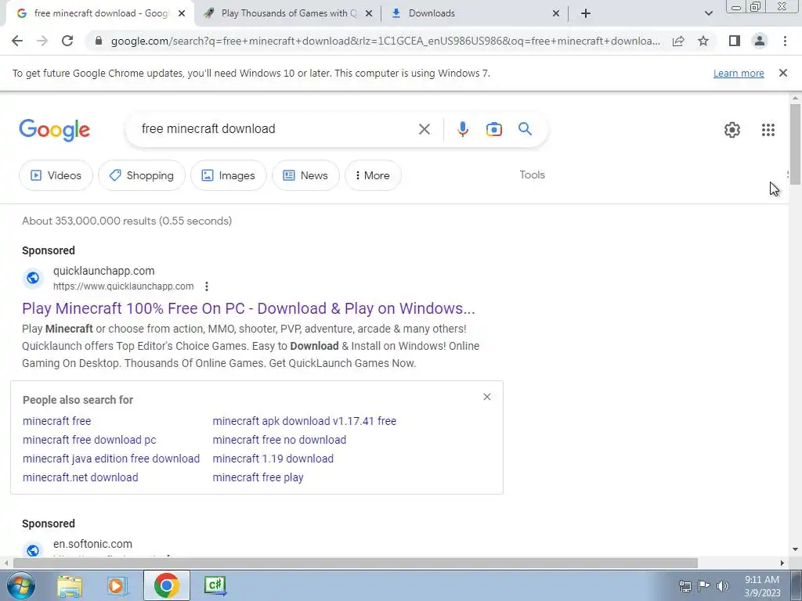
Task: Open the search Tools options
Action: coord(532,175)
